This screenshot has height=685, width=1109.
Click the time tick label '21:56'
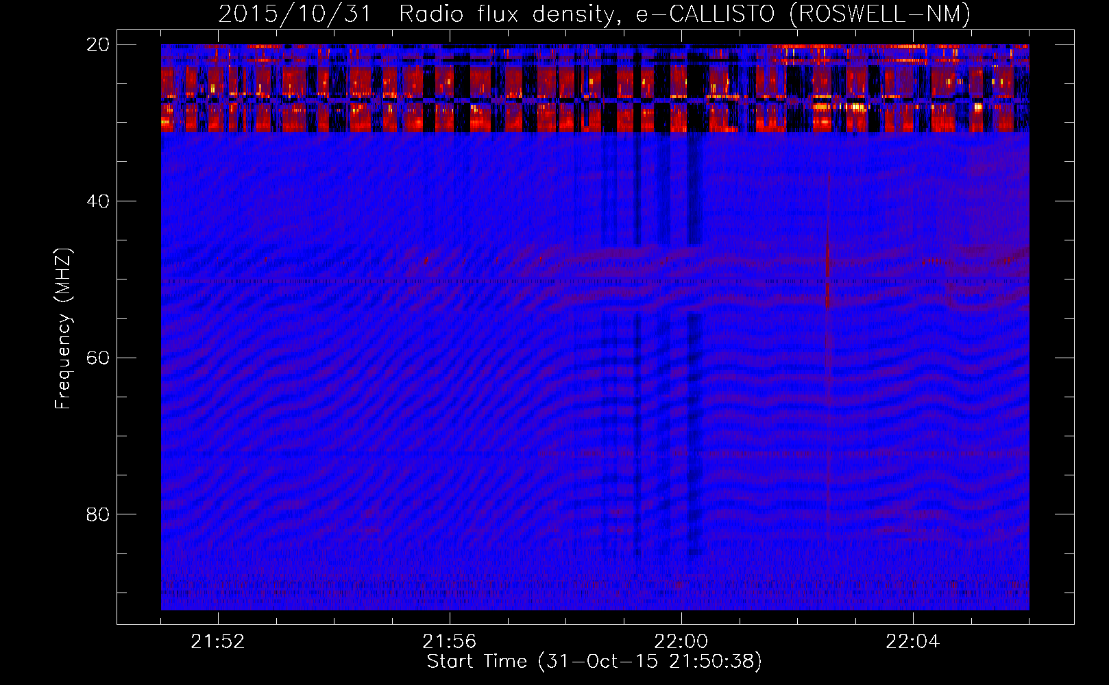point(450,642)
